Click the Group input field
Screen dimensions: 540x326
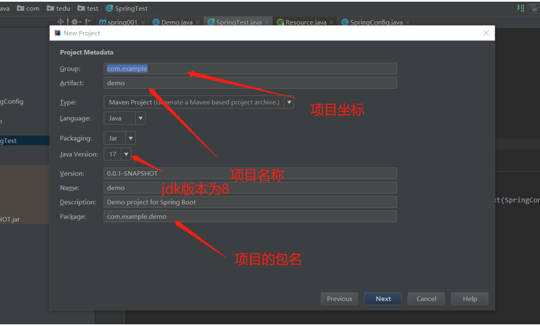point(250,68)
